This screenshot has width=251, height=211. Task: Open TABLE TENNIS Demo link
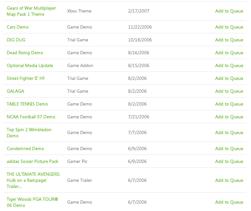[27, 104]
